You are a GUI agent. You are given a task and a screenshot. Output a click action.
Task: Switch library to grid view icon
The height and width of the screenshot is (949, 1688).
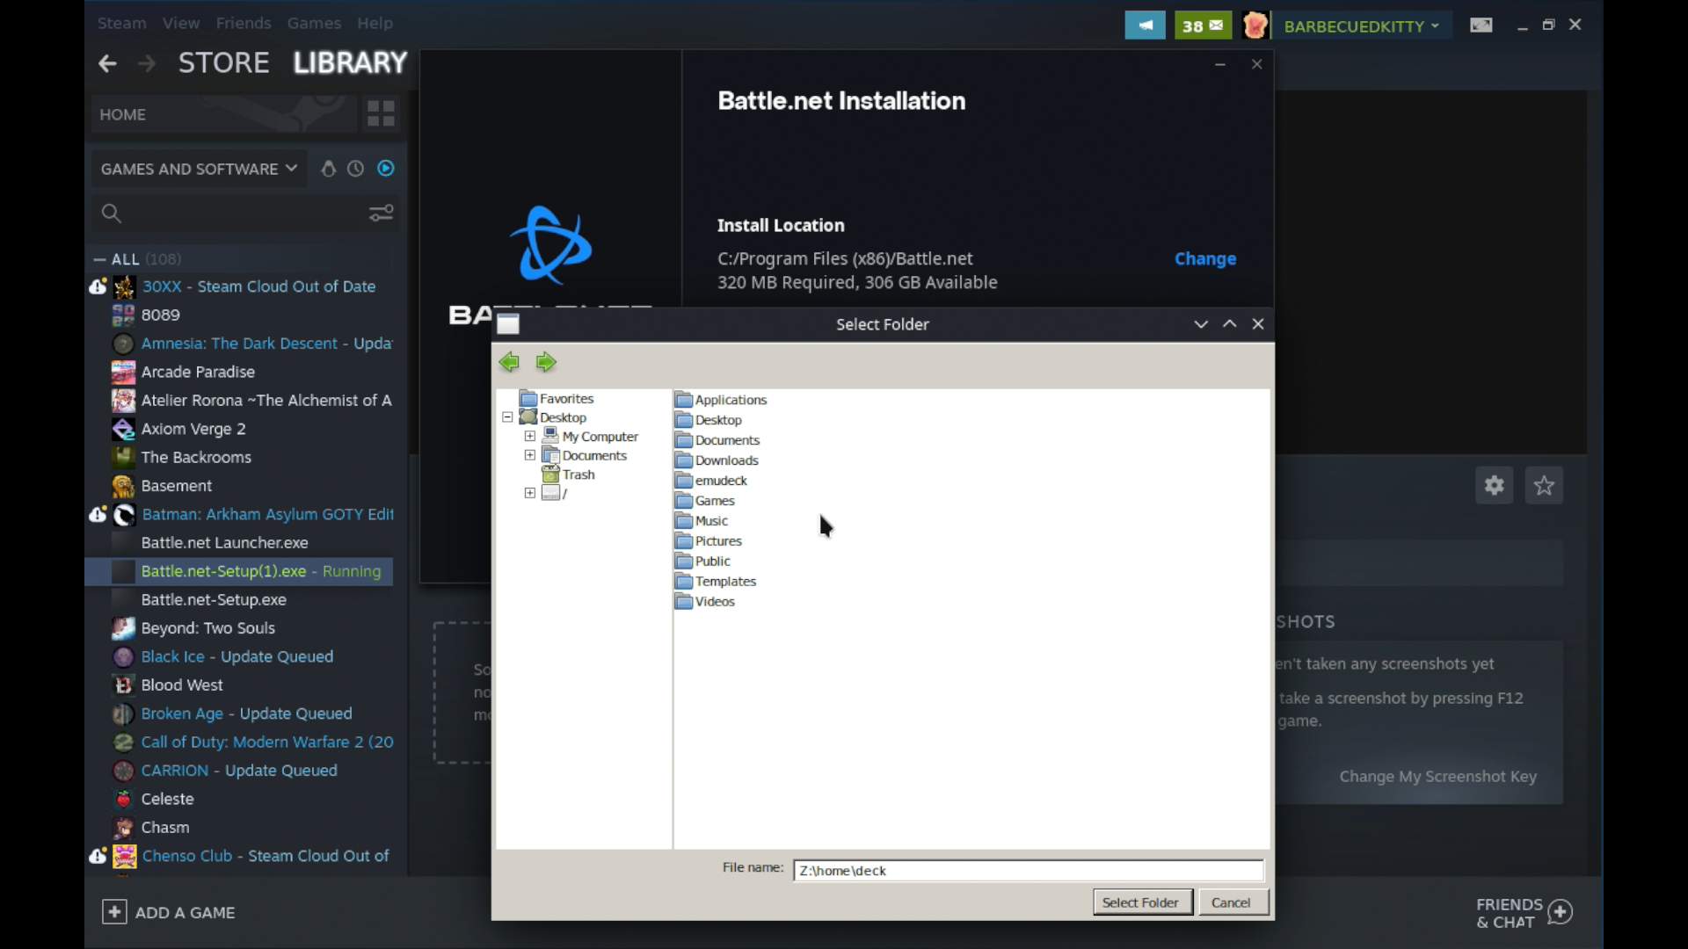pos(381,113)
